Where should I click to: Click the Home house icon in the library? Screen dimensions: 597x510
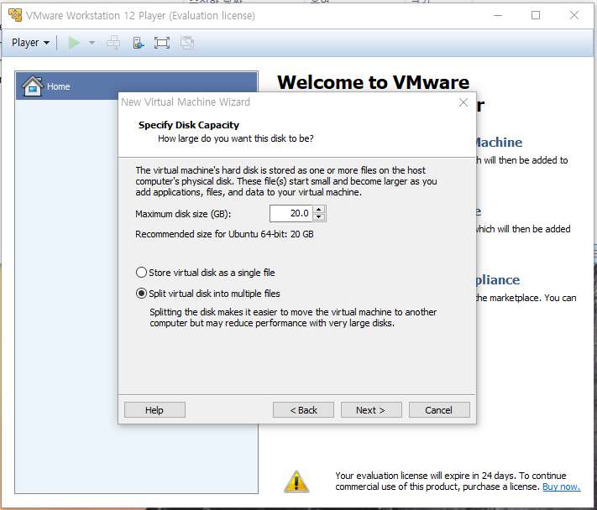point(33,86)
